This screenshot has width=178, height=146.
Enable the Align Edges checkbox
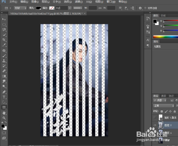point(145,8)
